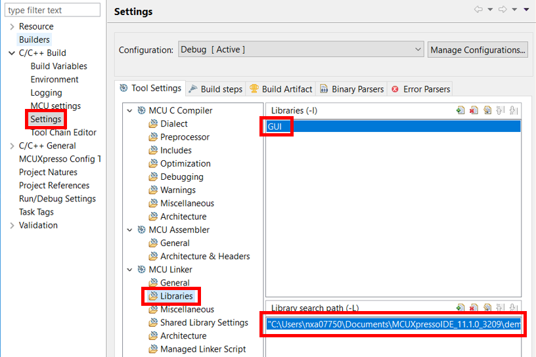The width and height of the screenshot is (536, 357).
Task: Click Move Down icon in Libraries (-l) toolbar
Action: click(513, 110)
